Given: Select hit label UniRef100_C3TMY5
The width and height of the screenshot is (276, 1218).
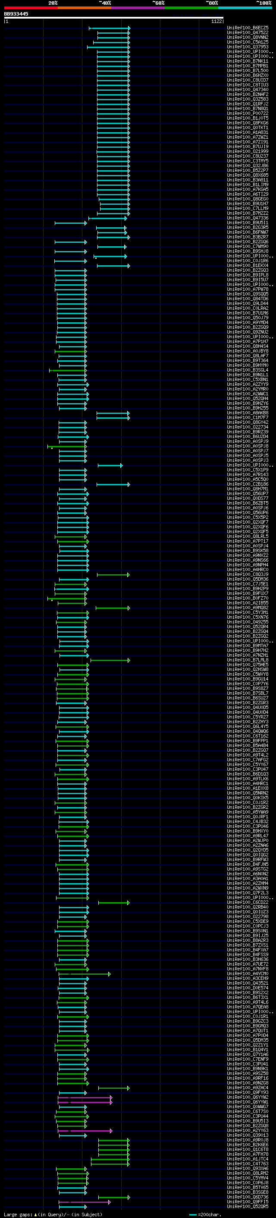Looking at the screenshot, I should 248,161.
